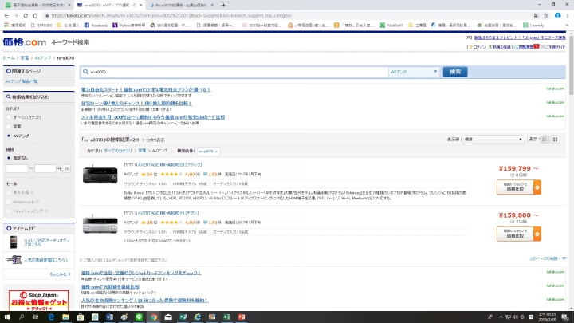Click 家電 in top breadcrumb
The width and height of the screenshot is (574, 323).
(x=25, y=58)
